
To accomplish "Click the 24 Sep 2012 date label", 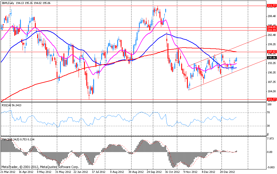I will coord(154,172).
